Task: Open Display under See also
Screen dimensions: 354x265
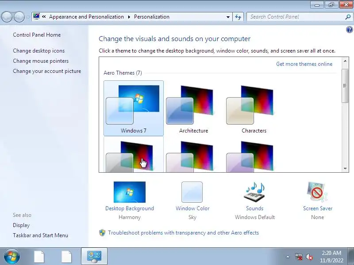Action: point(21,225)
